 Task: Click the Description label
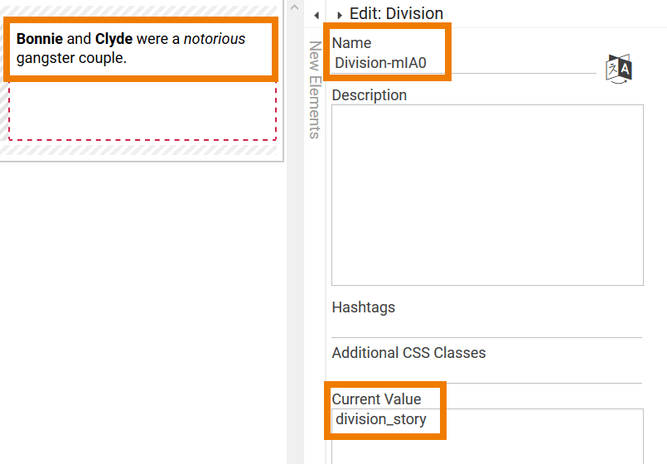coord(370,95)
